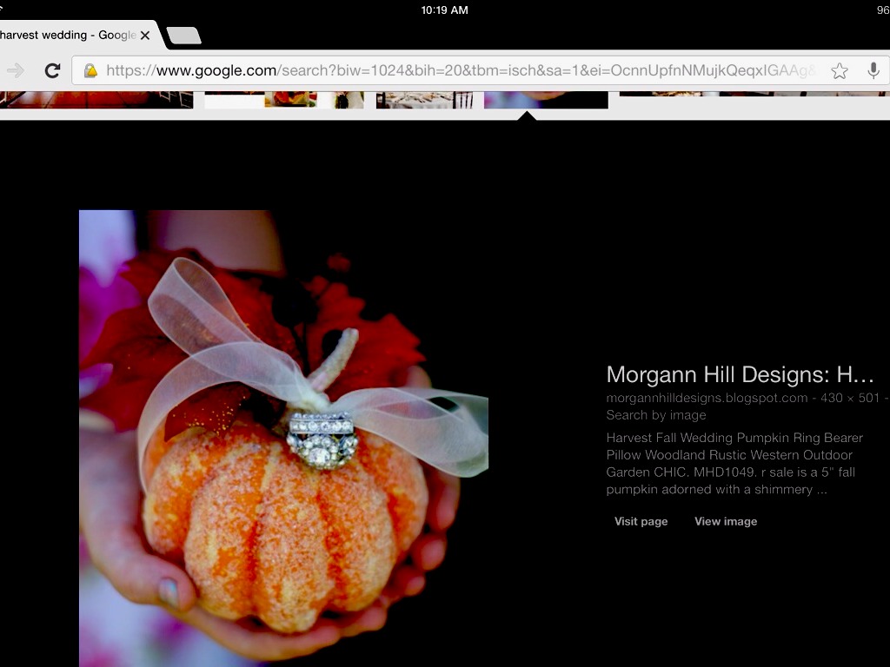
Task: Click the yellow security lock icon
Action: [90, 71]
